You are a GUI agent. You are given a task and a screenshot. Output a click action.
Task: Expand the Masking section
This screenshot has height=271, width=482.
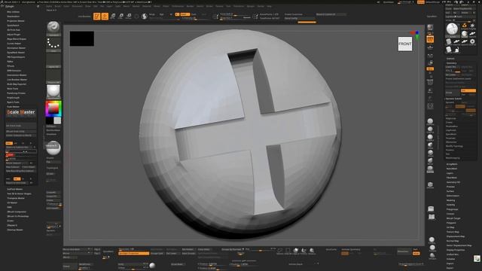pyautogui.click(x=450, y=200)
